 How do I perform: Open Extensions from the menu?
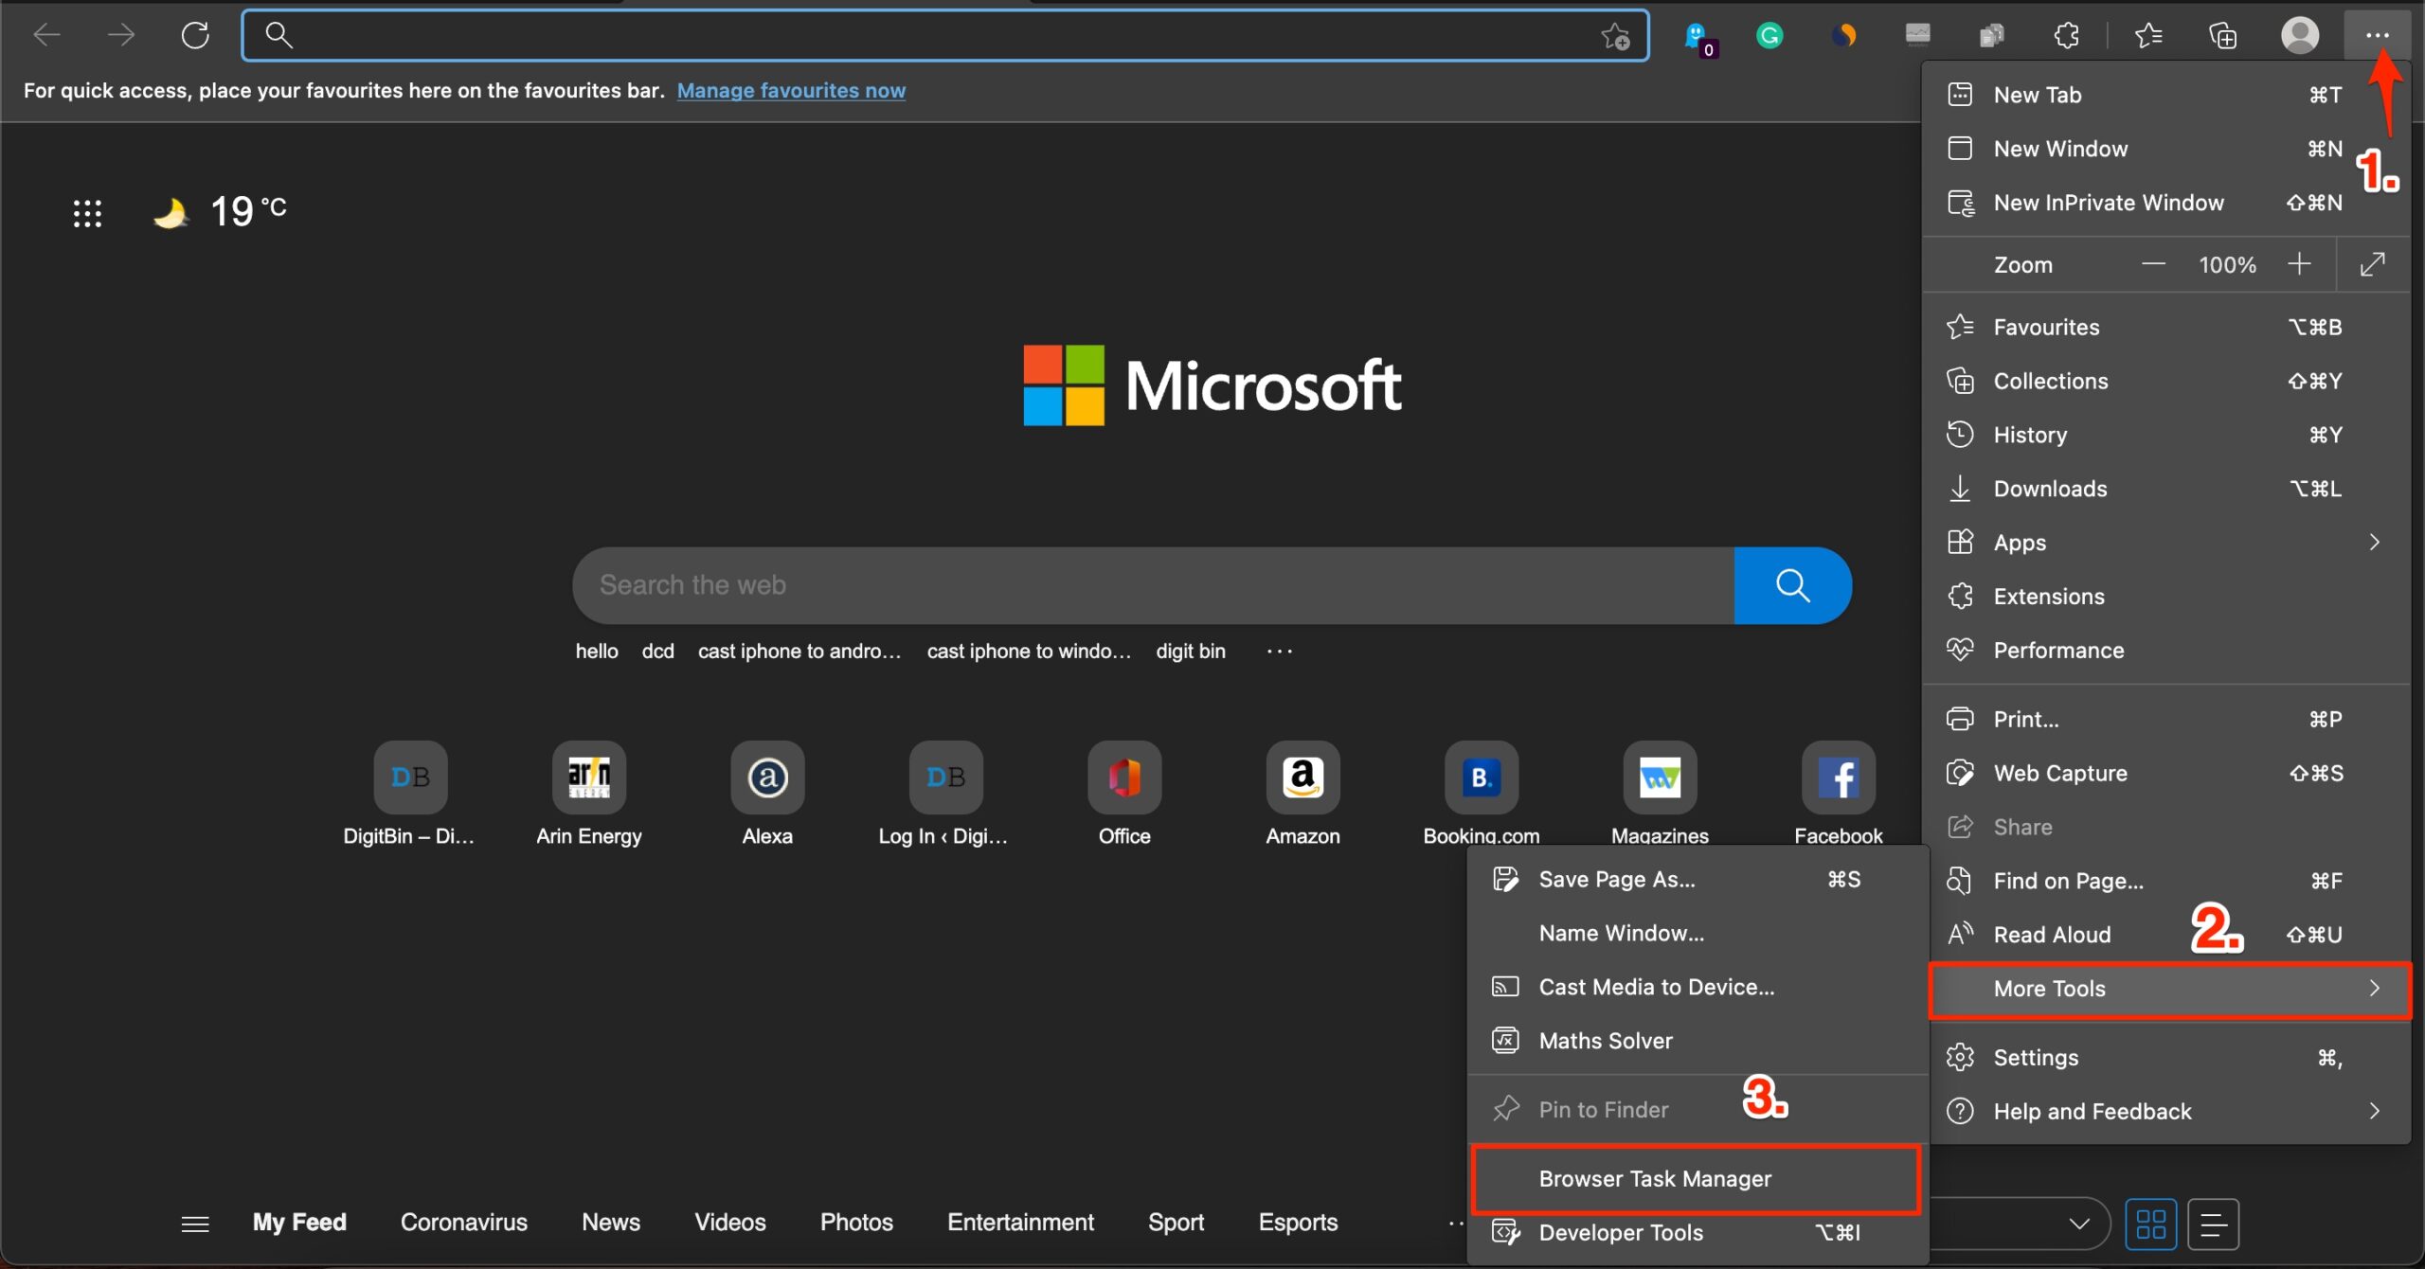click(x=2167, y=597)
